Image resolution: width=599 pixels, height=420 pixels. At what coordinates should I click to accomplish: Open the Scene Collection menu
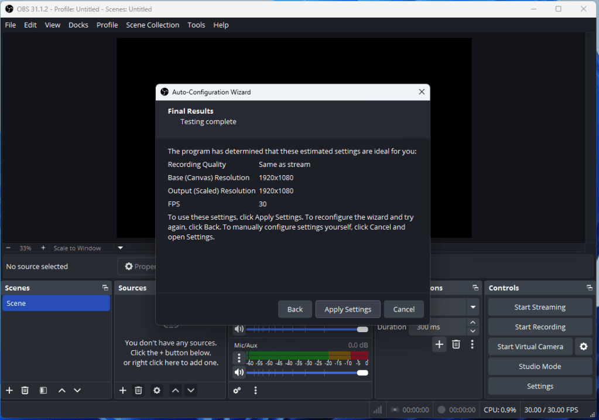coord(153,25)
